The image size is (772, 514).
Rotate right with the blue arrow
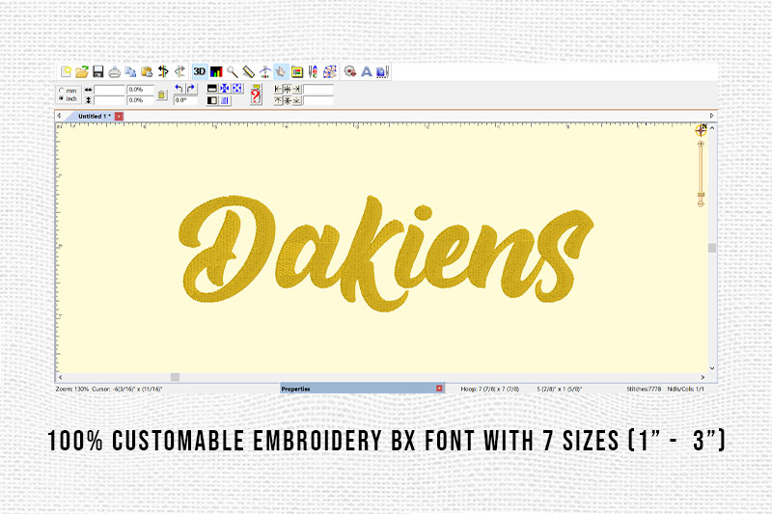tap(191, 89)
